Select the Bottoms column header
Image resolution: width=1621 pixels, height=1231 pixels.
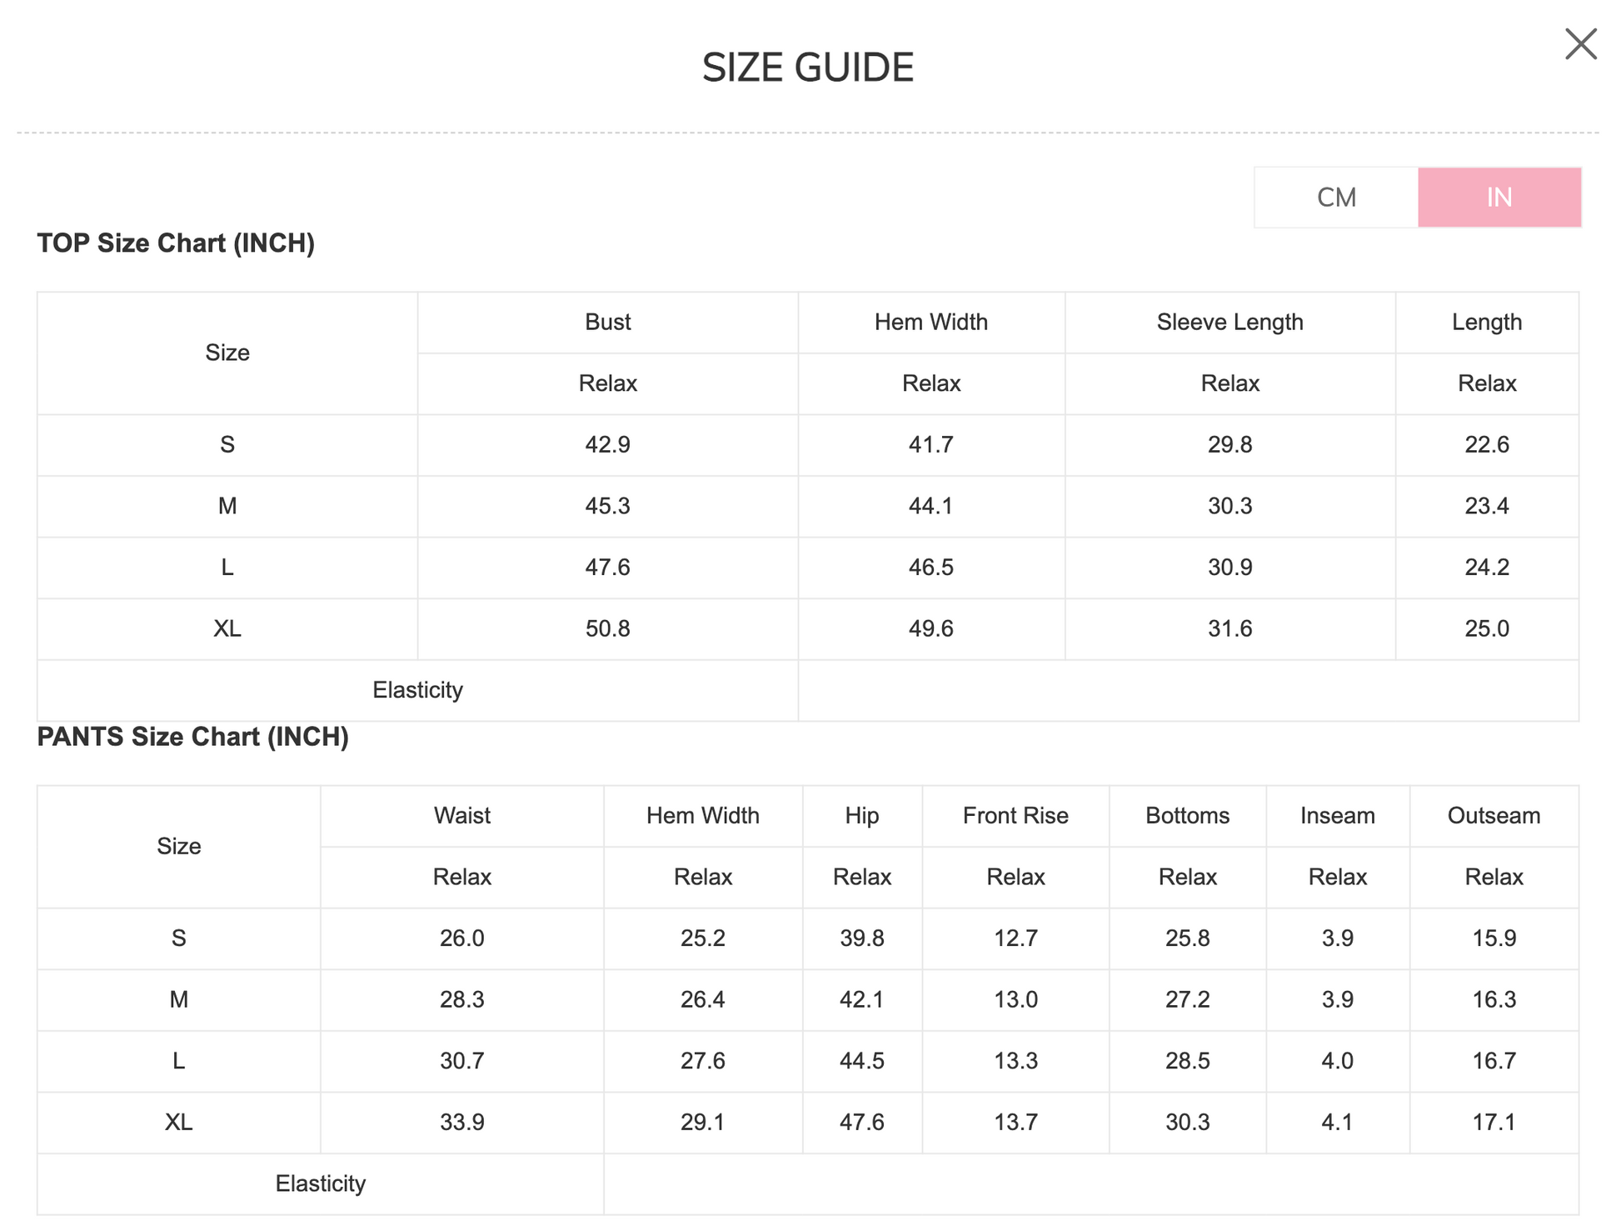(1187, 816)
